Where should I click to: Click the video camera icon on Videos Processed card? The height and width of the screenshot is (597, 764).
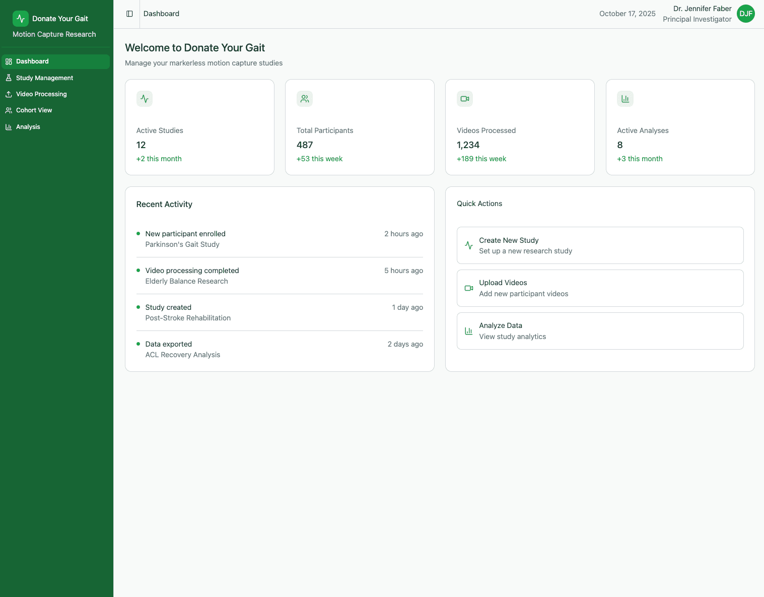[464, 99]
